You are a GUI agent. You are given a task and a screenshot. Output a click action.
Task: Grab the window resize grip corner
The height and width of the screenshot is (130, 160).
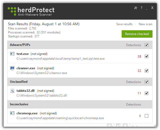point(155,125)
